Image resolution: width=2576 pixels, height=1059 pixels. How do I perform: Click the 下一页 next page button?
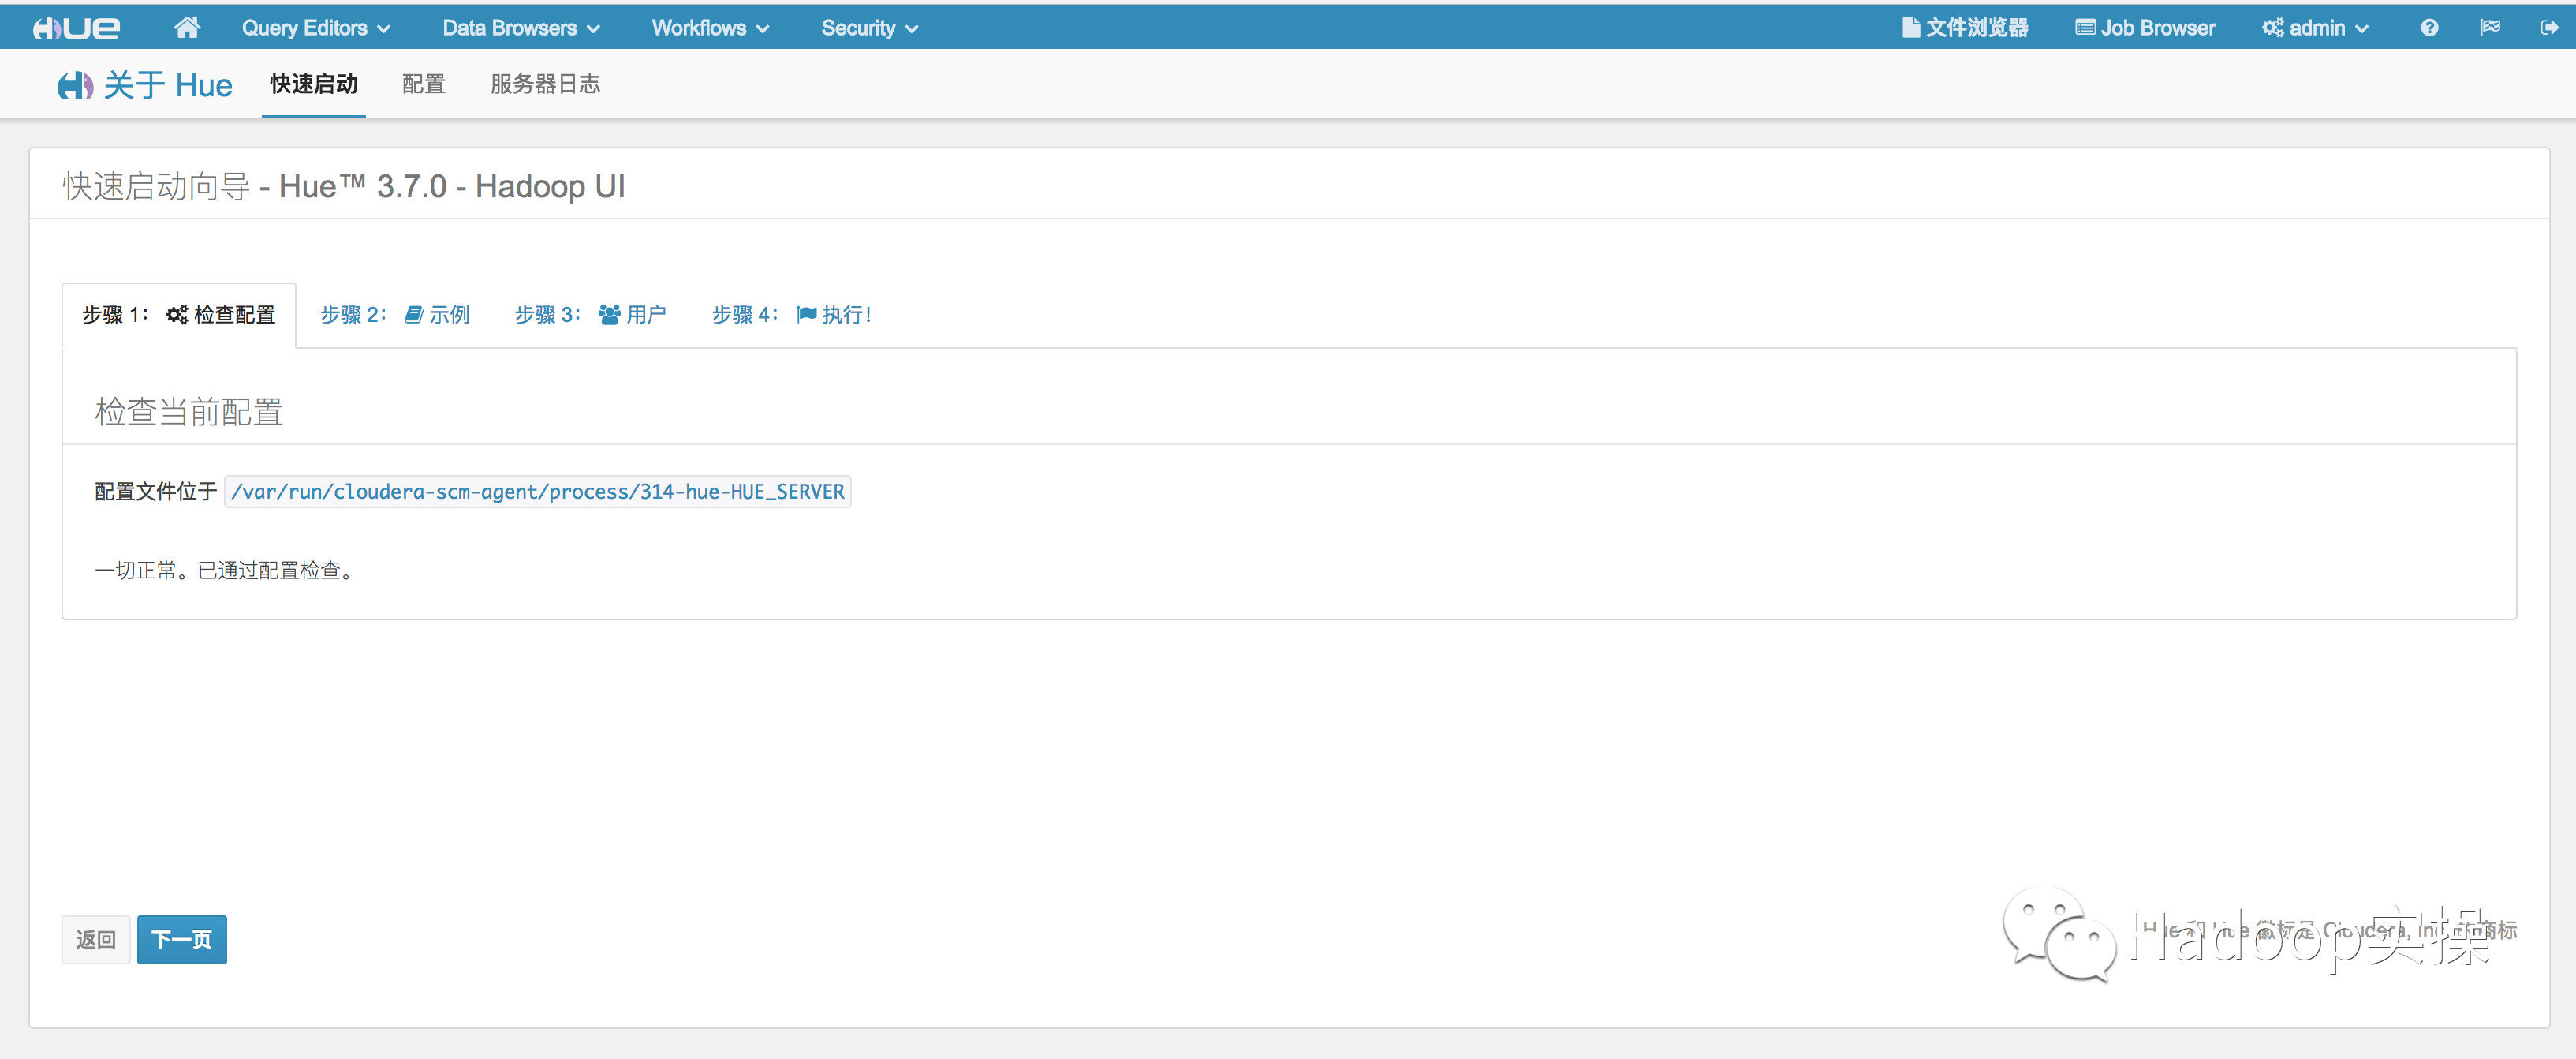(x=182, y=939)
